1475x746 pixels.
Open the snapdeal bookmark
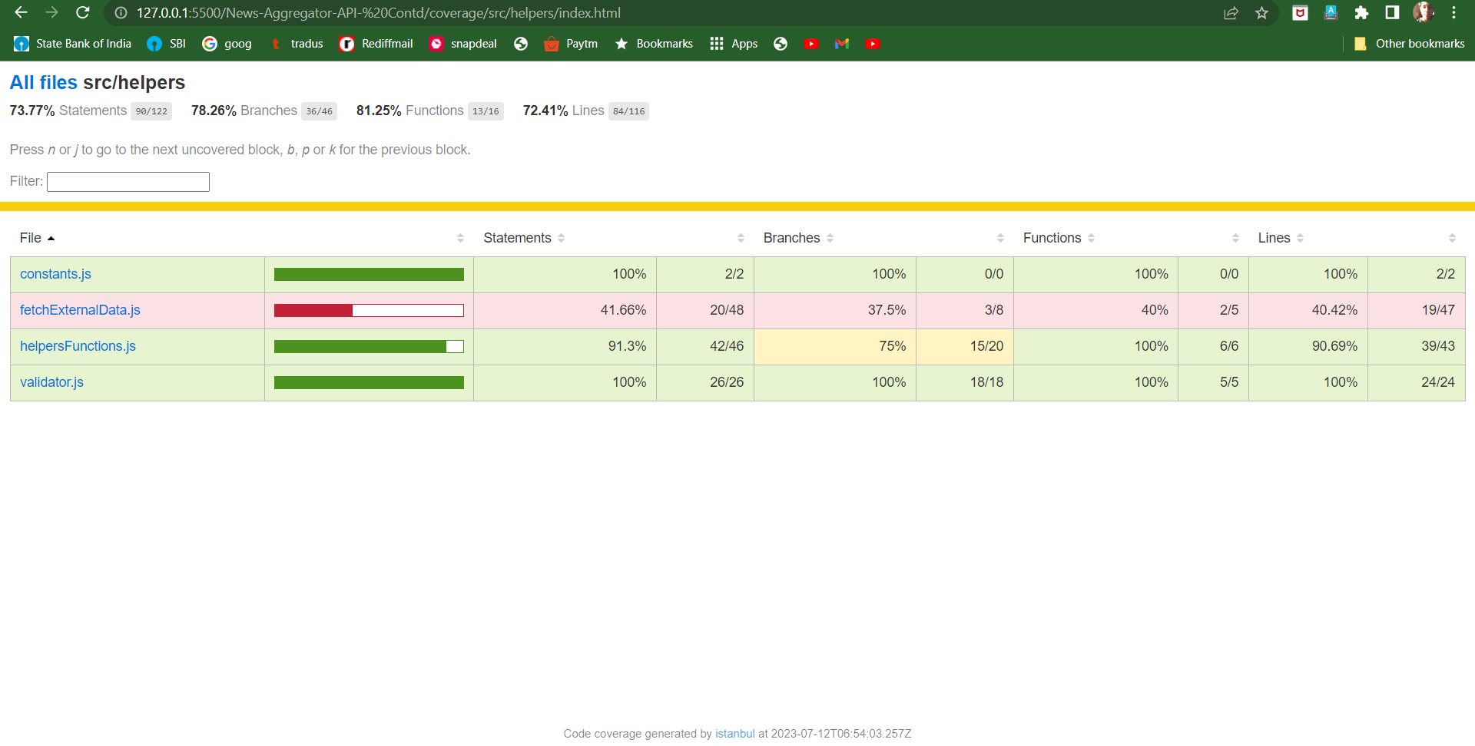463,44
